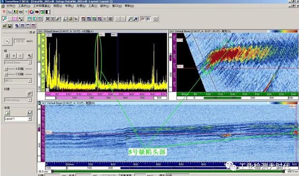Open the Free running dropdown
This screenshot has width=299, height=176.
pos(18,100)
